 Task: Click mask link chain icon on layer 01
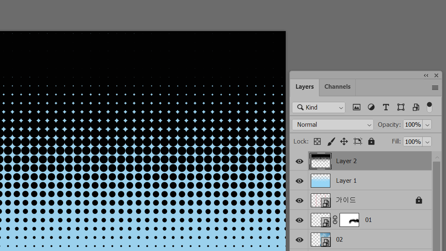[335, 220]
